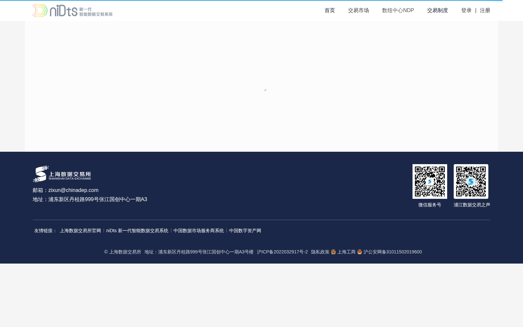
Task: Click the 微信服务号 QR code
Action: click(x=430, y=181)
